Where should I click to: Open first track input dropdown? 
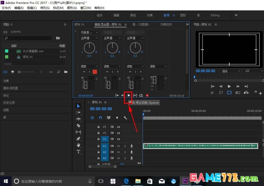coord(89,32)
